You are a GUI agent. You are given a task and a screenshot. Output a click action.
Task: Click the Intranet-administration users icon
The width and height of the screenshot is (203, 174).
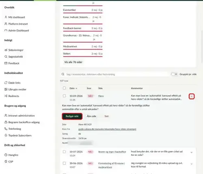pyautogui.click(x=6, y=116)
